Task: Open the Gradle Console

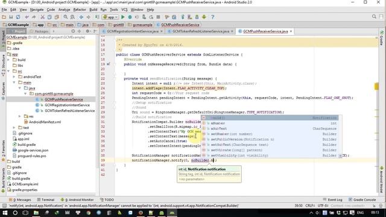Action: (362, 200)
